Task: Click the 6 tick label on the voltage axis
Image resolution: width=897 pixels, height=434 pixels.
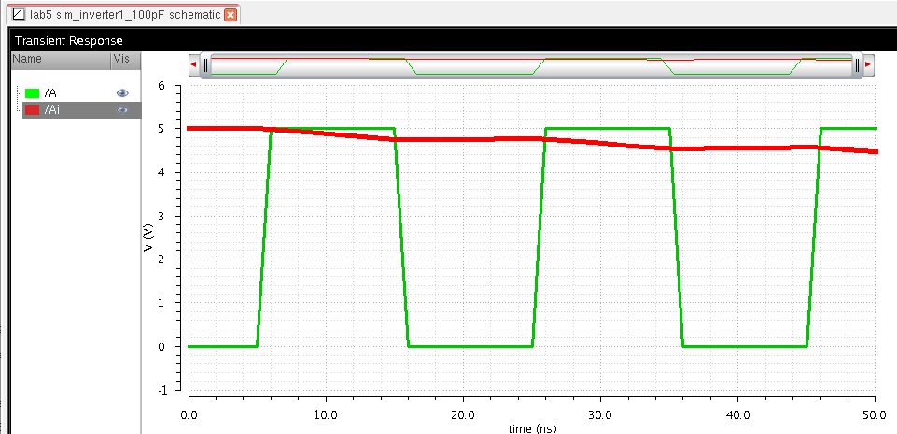Action: (161, 85)
